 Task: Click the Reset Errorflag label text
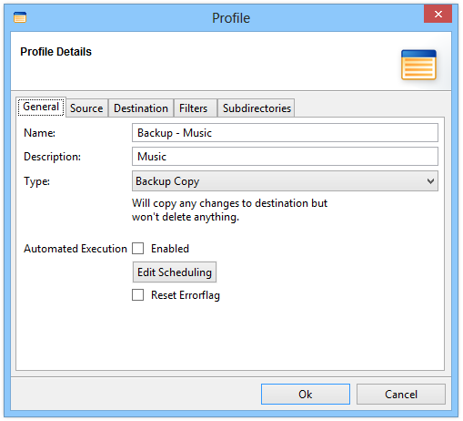pos(186,295)
